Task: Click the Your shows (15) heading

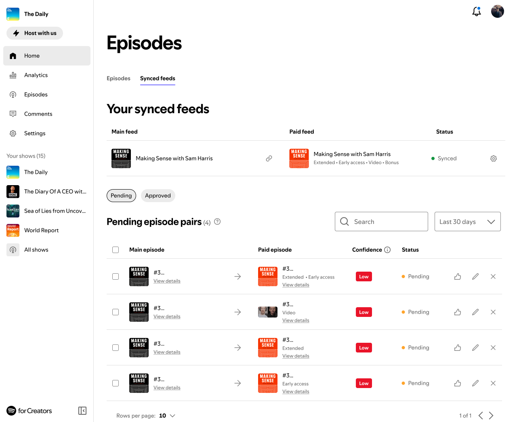Action: 26,156
